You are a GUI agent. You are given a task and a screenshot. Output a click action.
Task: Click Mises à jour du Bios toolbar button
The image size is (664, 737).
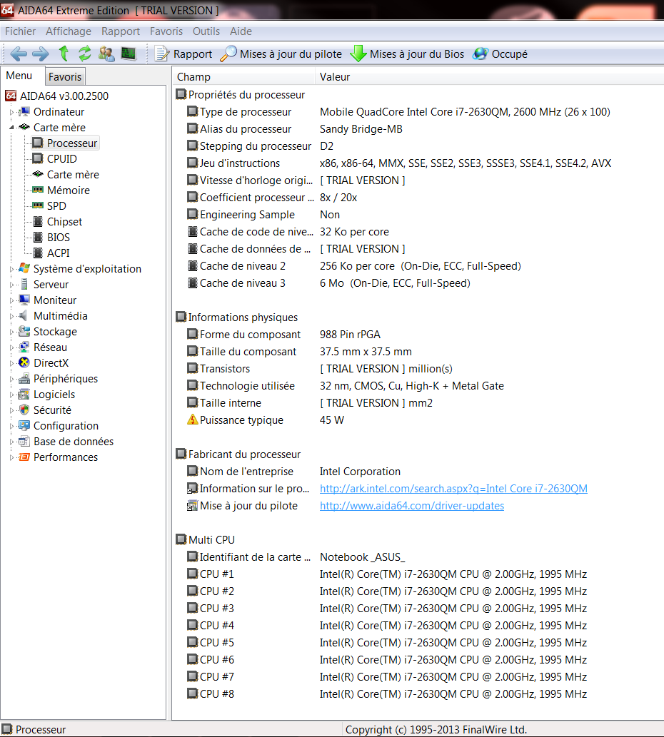click(x=407, y=54)
